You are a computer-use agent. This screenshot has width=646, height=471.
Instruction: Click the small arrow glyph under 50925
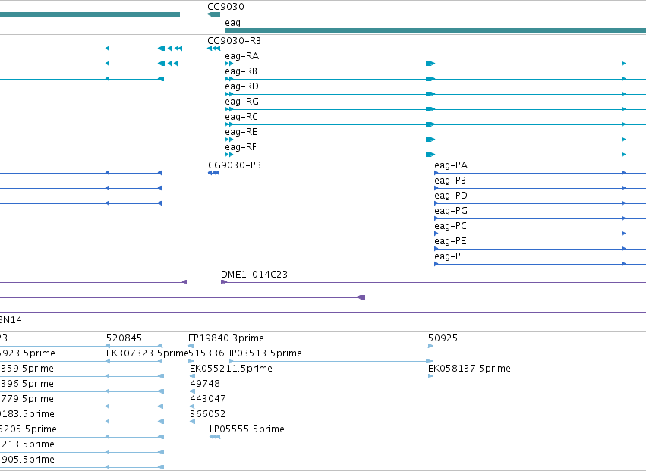[x=430, y=346]
